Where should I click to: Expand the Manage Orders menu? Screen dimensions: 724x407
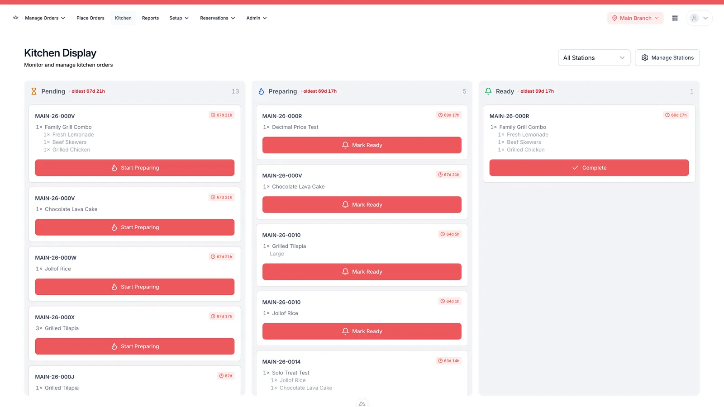45,18
